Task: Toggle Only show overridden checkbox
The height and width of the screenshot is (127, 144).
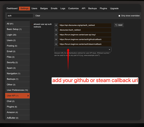Action: pos(119,16)
